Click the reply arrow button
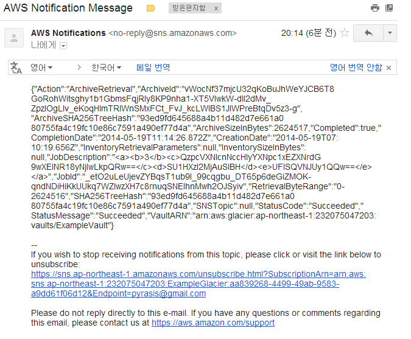Image resolution: width=411 pixels, height=339 pixels. tap(368, 33)
